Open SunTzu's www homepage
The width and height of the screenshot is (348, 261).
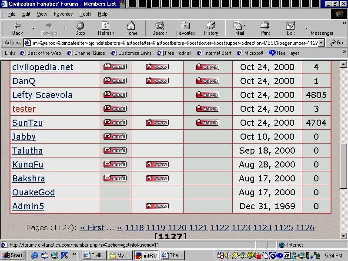pyautogui.click(x=157, y=123)
